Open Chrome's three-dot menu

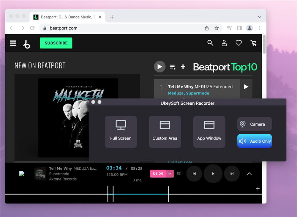(260, 28)
